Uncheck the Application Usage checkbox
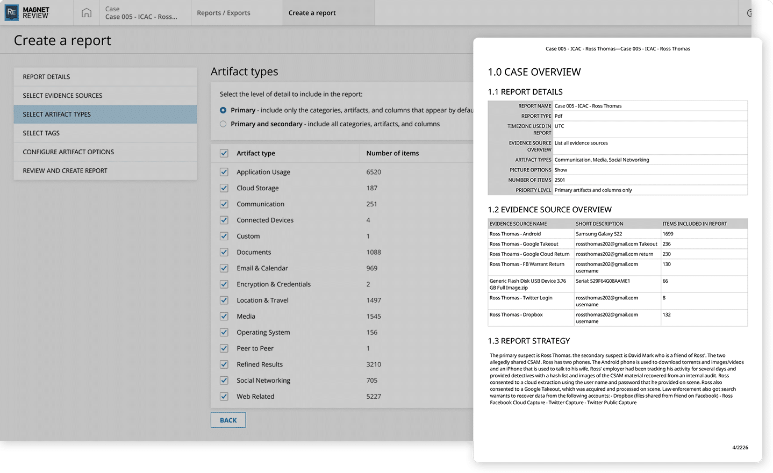 (224, 172)
